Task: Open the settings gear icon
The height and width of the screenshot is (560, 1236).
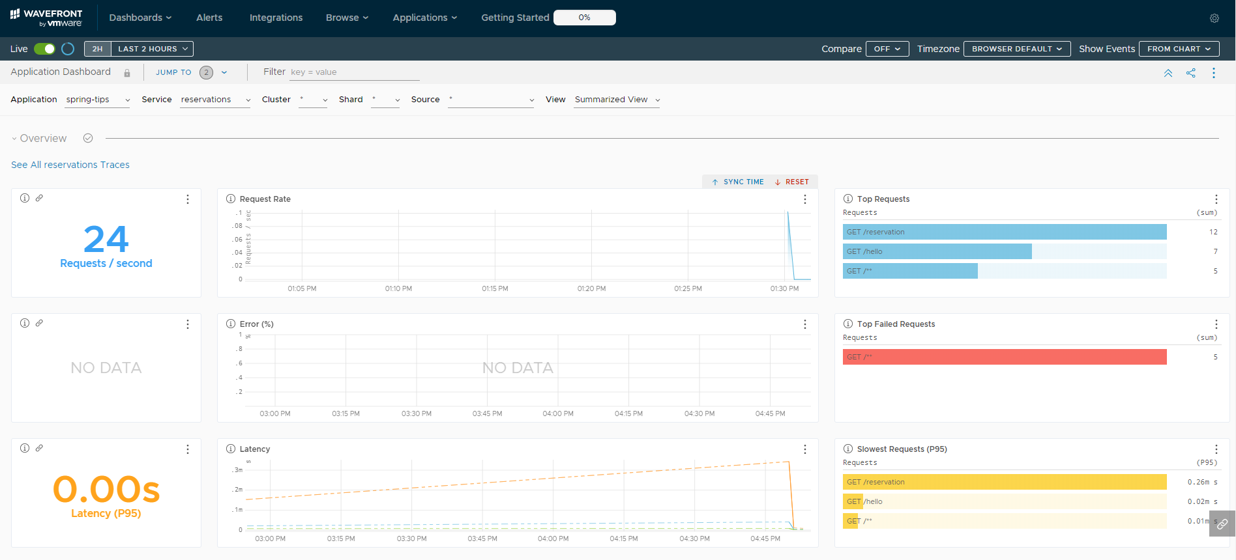Action: 1214,18
